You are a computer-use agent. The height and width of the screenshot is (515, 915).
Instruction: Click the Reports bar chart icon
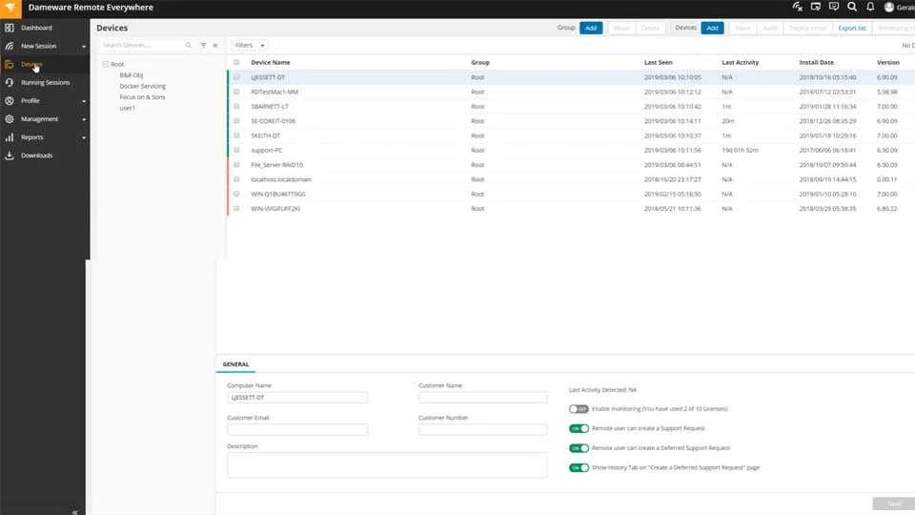(x=10, y=137)
